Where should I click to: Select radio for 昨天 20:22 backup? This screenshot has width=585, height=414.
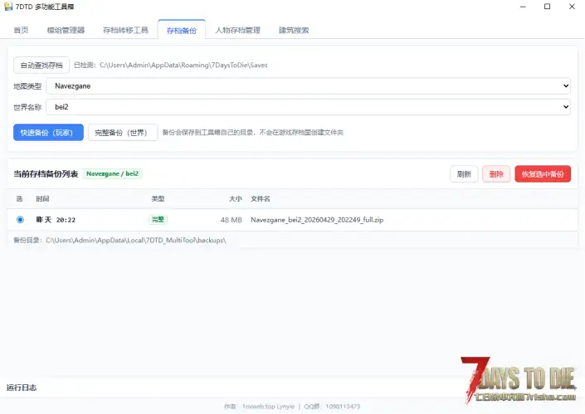tap(20, 220)
